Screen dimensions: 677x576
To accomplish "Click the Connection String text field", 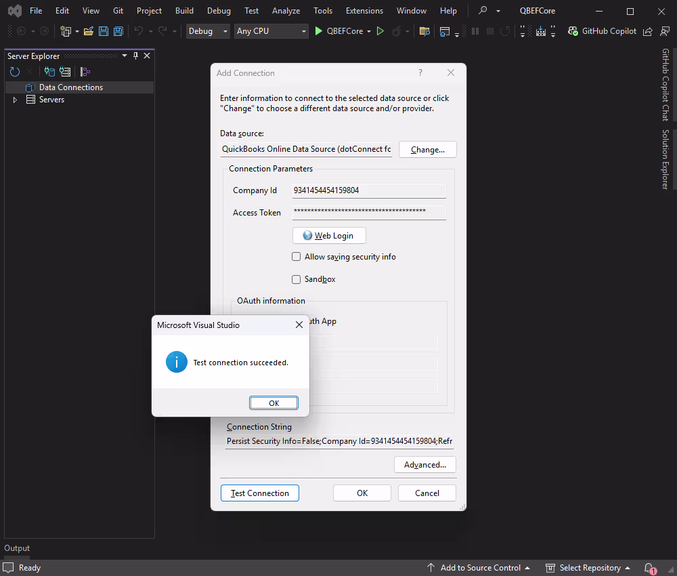I will click(339, 441).
